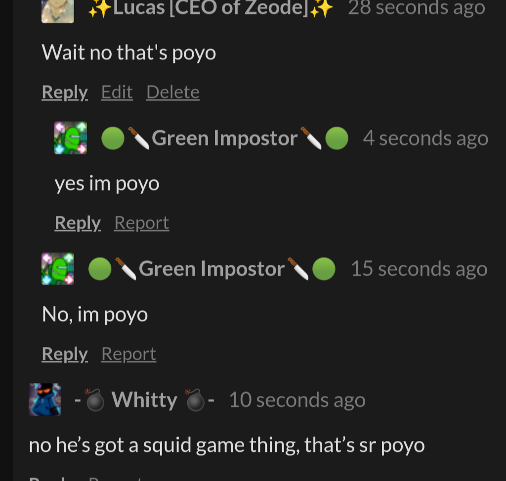Click Lucas's profile avatar

pyautogui.click(x=58, y=11)
